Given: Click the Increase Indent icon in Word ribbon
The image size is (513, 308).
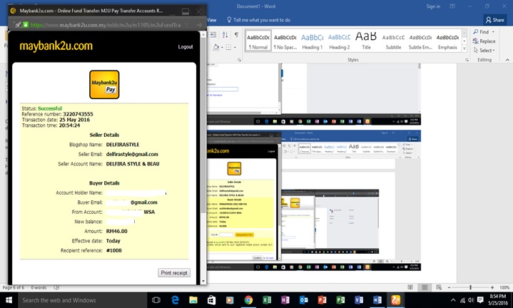Looking at the screenshot, I should 213,35.
